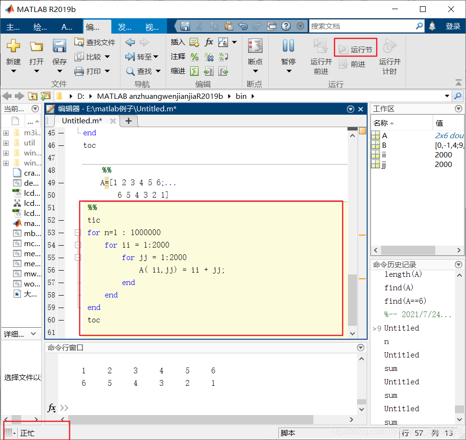This screenshot has width=466, height=440.
Task: Click the help question mark icon
Action: (286, 26)
